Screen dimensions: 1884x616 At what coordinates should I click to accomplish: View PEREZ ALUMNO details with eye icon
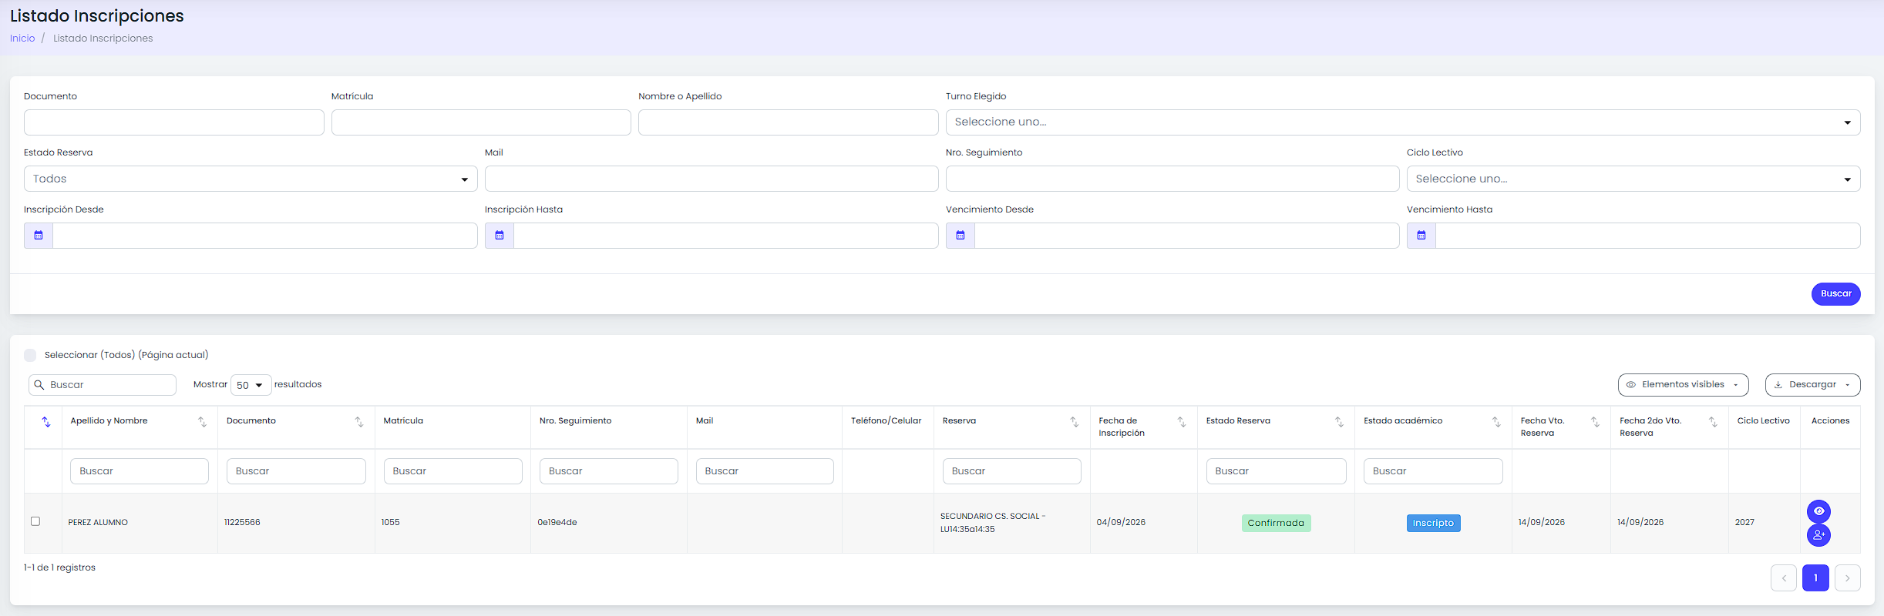(1818, 511)
